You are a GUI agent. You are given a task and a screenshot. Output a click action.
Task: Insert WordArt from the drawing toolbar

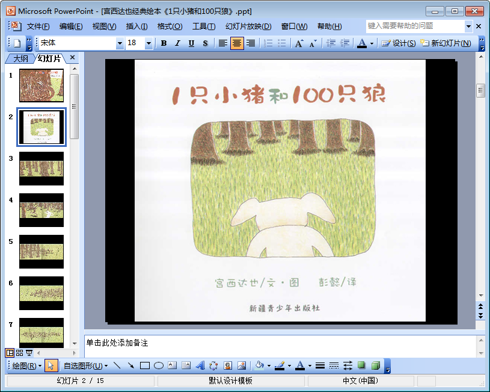pos(200,366)
